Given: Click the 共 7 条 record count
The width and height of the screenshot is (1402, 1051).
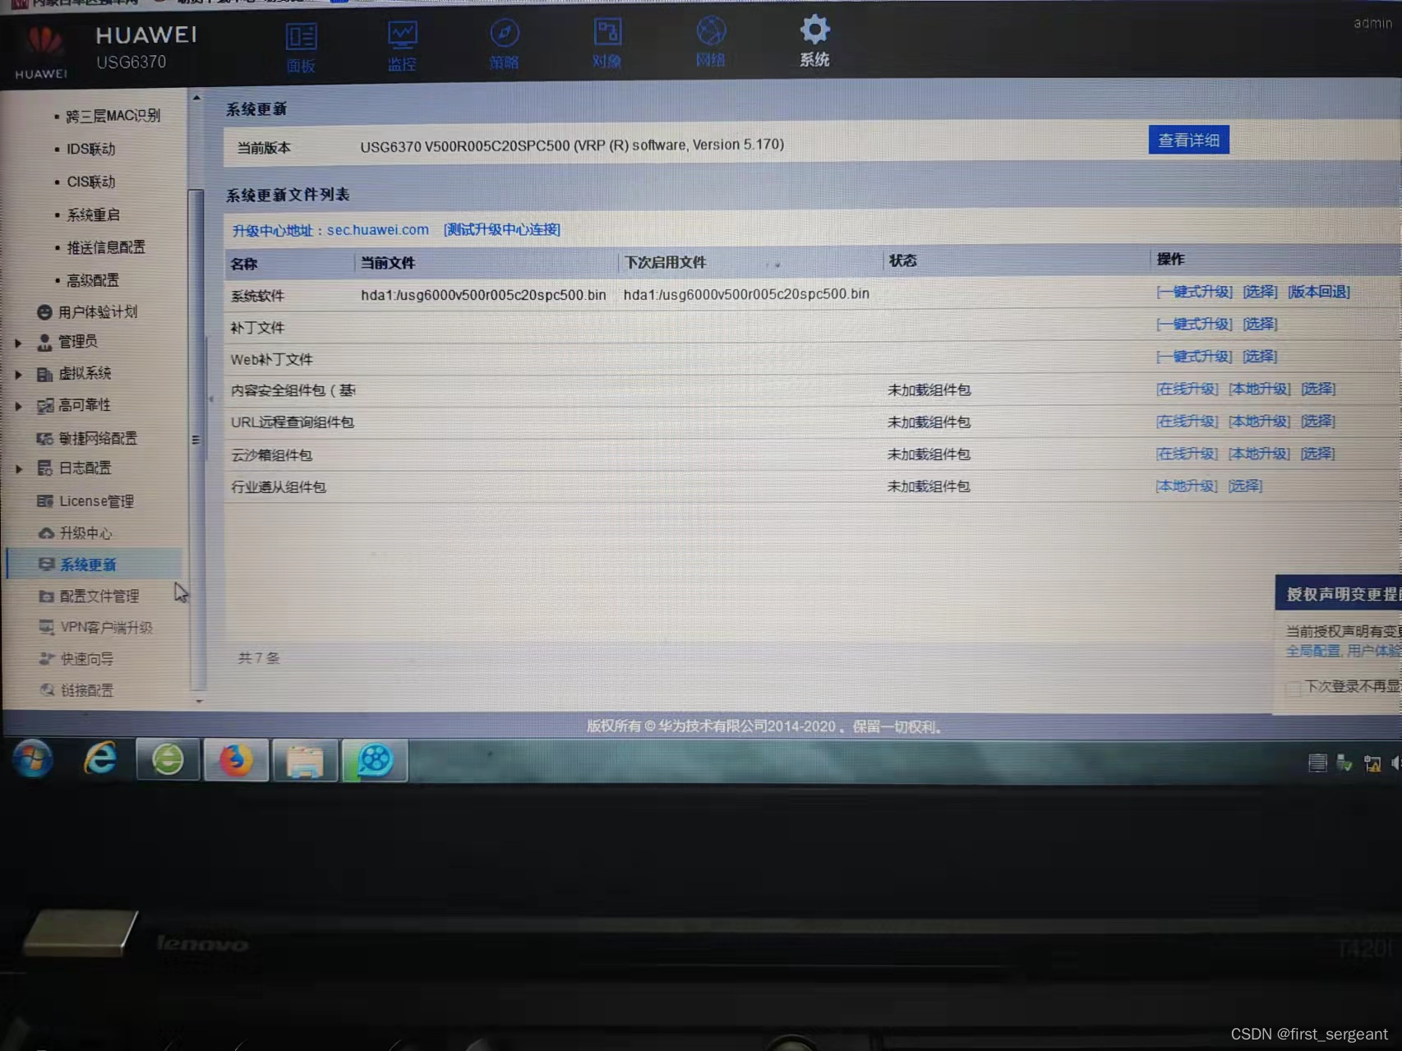Looking at the screenshot, I should (259, 658).
